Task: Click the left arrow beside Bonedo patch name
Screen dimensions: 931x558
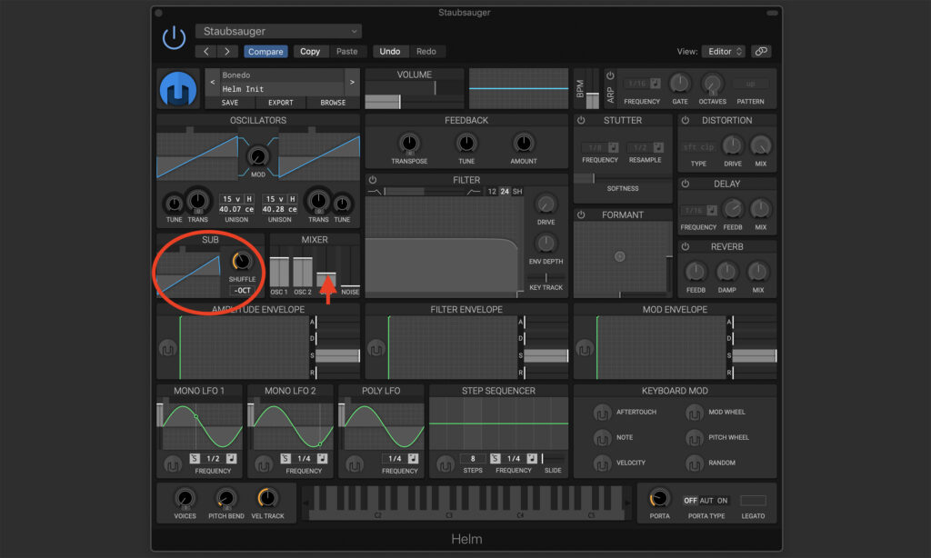Action: [x=213, y=83]
